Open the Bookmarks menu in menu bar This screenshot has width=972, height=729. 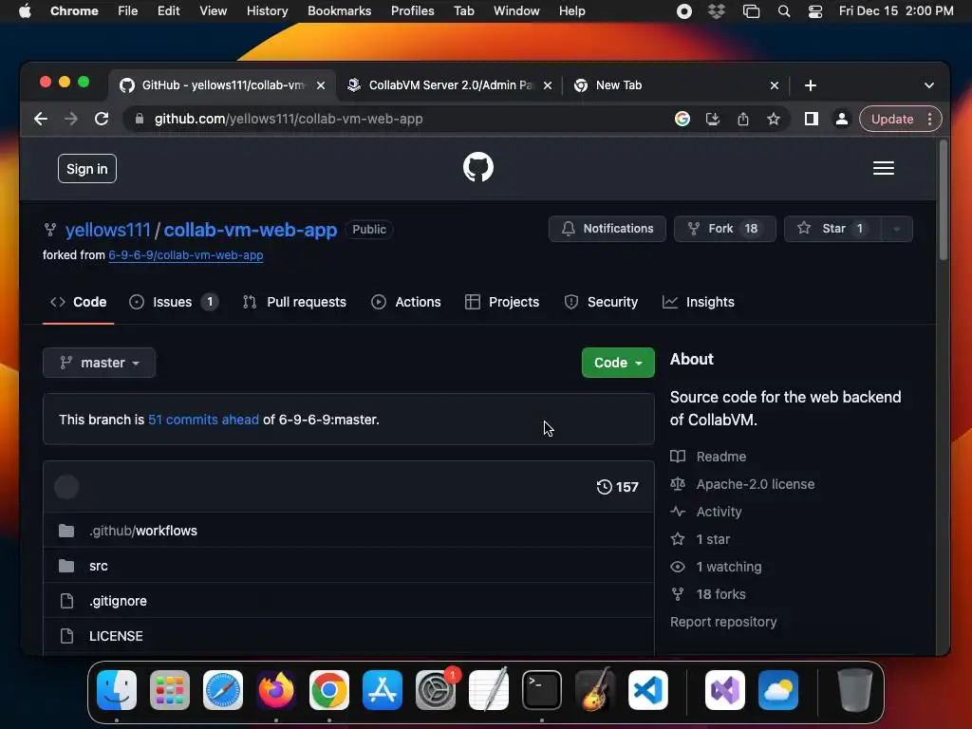point(339,11)
